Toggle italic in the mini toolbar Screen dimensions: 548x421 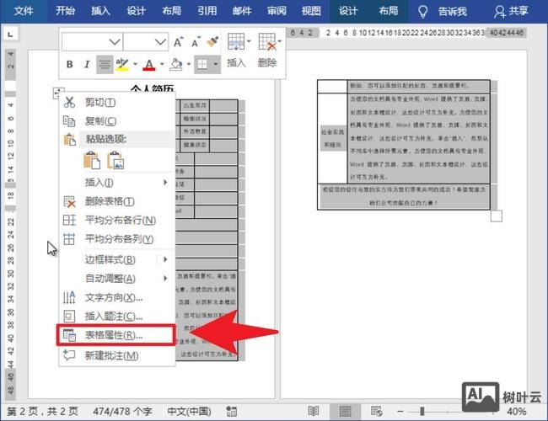pos(87,64)
